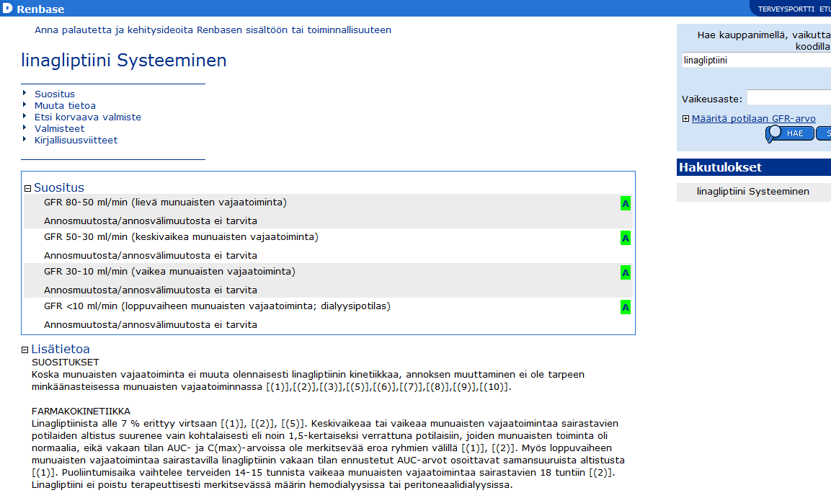Click the Lisätietoa section heading

(61, 349)
